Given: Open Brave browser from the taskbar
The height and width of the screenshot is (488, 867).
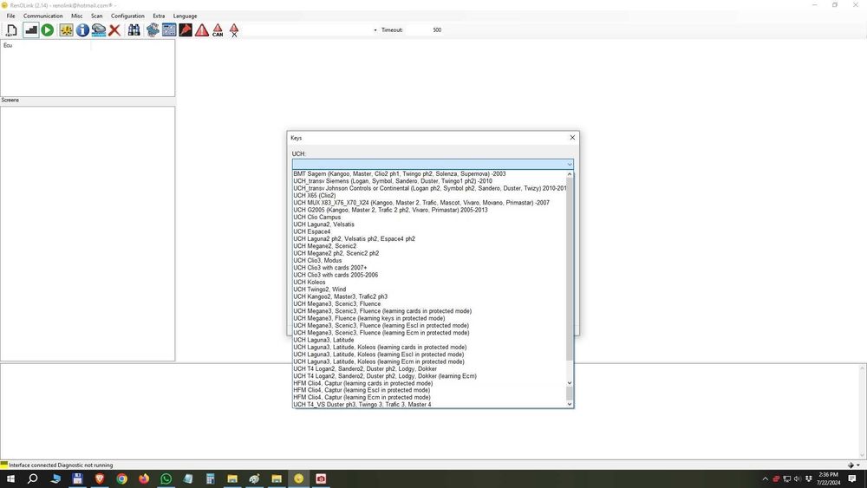Looking at the screenshot, I should click(100, 478).
